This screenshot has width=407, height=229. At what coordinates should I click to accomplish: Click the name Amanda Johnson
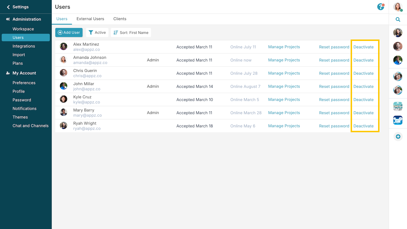pos(90,57)
